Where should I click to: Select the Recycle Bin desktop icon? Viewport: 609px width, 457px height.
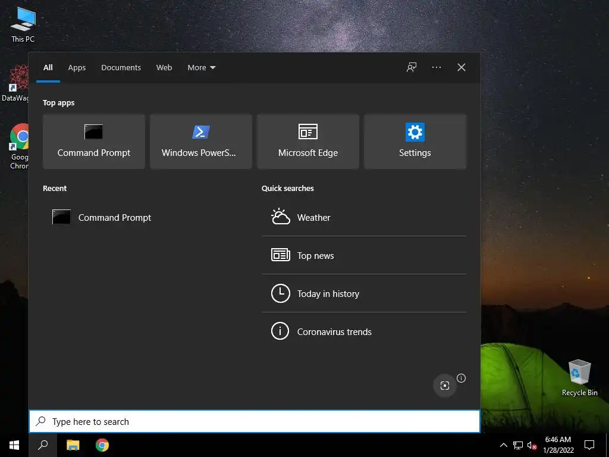pos(579,378)
